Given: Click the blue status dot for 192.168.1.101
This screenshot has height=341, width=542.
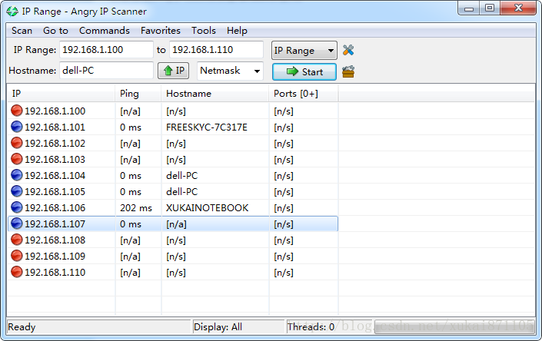Looking at the screenshot, I should pos(17,127).
